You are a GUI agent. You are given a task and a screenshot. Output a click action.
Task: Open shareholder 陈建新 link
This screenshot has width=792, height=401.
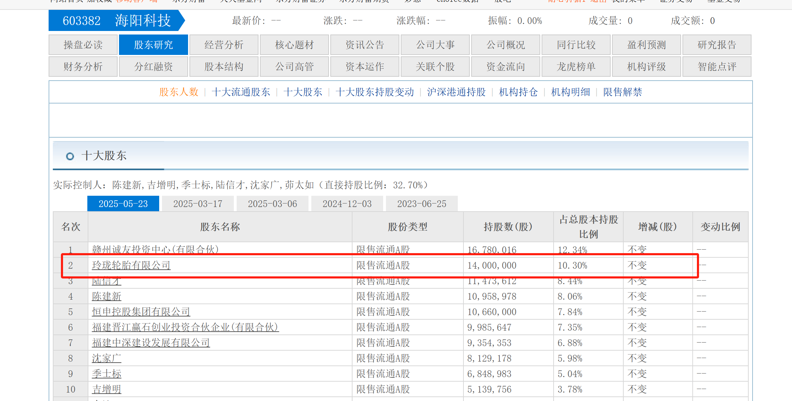click(x=107, y=296)
